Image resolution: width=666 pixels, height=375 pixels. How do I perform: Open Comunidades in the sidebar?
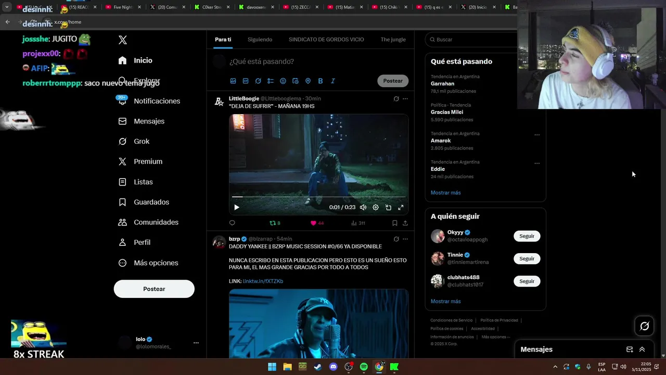coord(148,222)
